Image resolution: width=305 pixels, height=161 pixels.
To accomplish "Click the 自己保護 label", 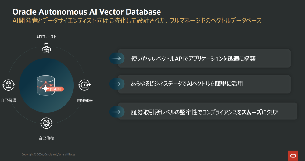I will [x=8, y=100].
